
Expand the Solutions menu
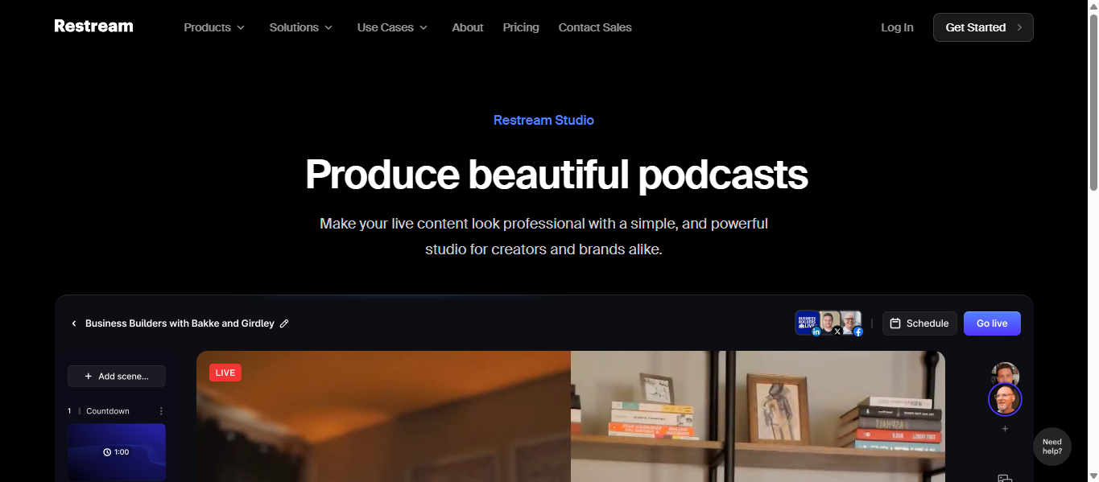pyautogui.click(x=300, y=27)
